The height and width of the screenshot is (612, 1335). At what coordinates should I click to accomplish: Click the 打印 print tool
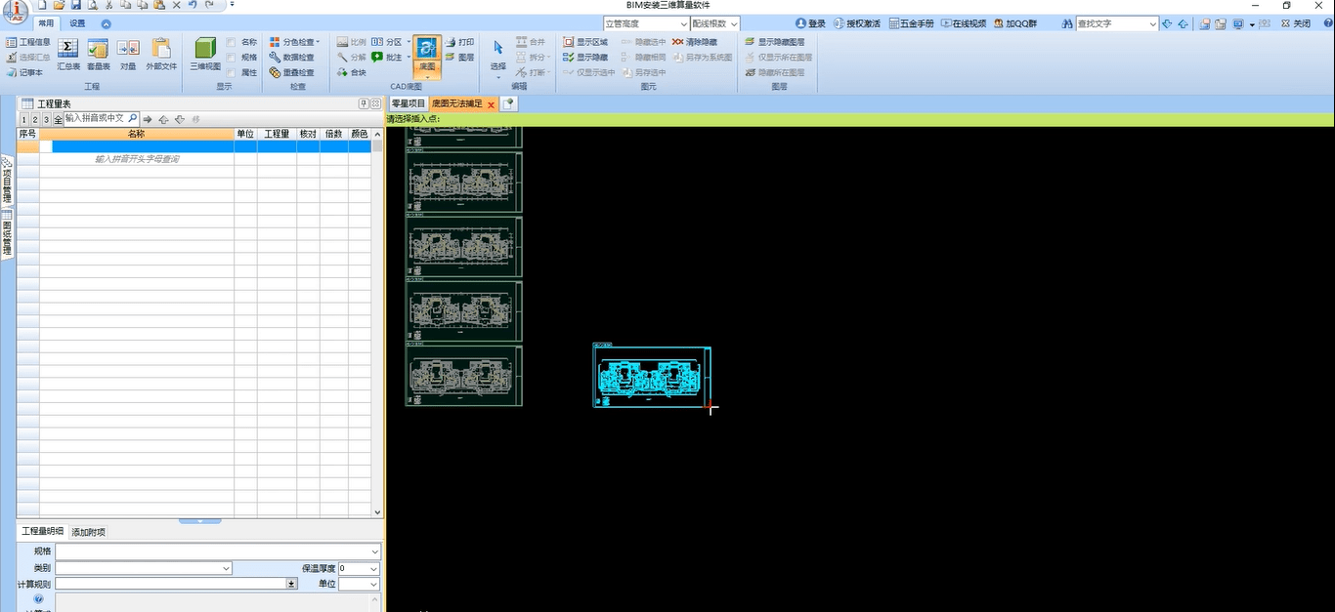pyautogui.click(x=459, y=42)
